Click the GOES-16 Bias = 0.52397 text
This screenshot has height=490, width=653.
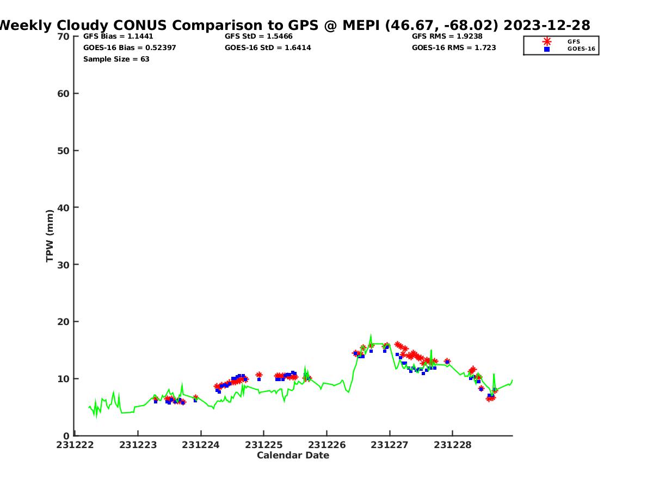tap(130, 48)
